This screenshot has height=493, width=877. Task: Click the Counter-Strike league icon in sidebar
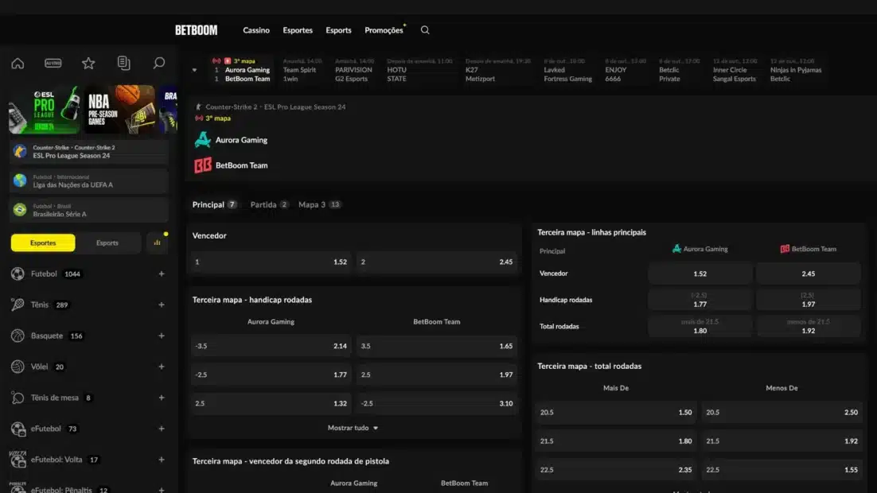[x=20, y=151]
